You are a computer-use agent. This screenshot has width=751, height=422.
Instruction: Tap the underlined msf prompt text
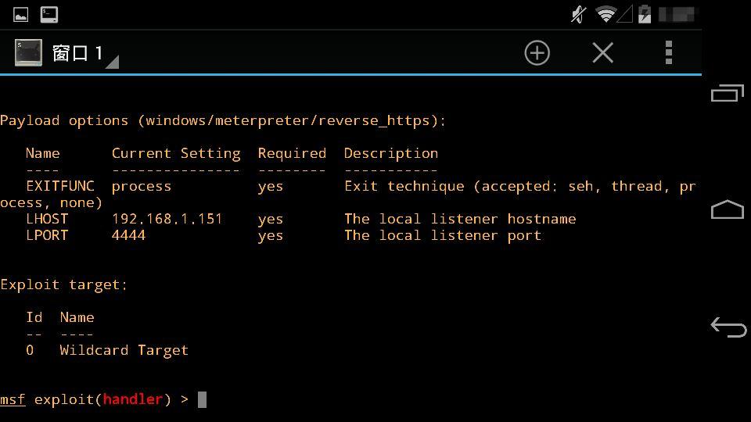[13, 399]
